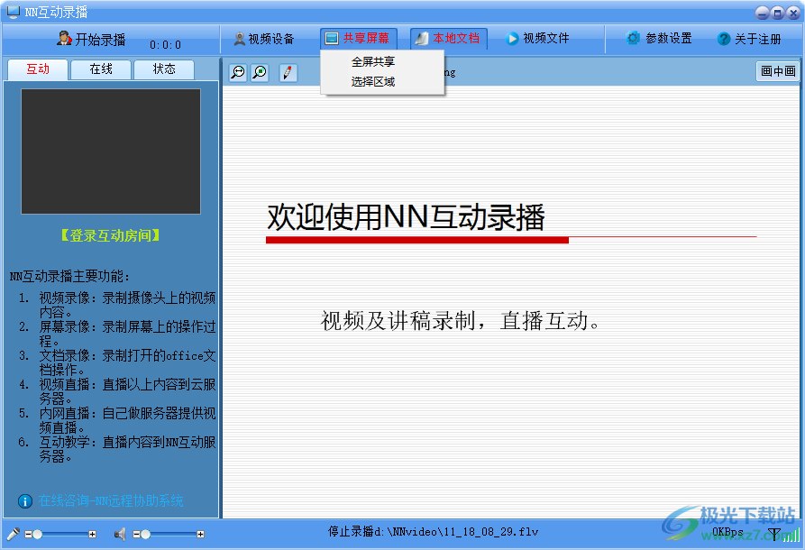Screen dimensions: 805x550
Task: Click the speaker volume plus button
Action: coord(201,535)
